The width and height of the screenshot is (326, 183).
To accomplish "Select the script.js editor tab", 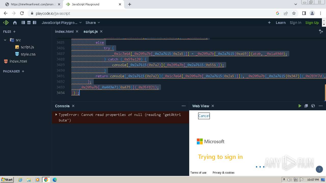I will [91, 32].
